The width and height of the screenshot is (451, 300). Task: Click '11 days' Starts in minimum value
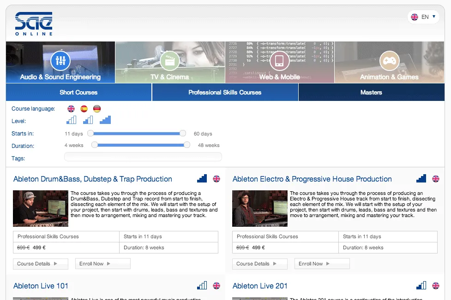point(74,134)
